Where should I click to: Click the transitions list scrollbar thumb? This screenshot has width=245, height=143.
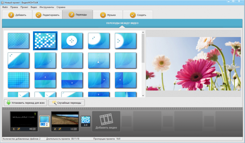[143, 48]
